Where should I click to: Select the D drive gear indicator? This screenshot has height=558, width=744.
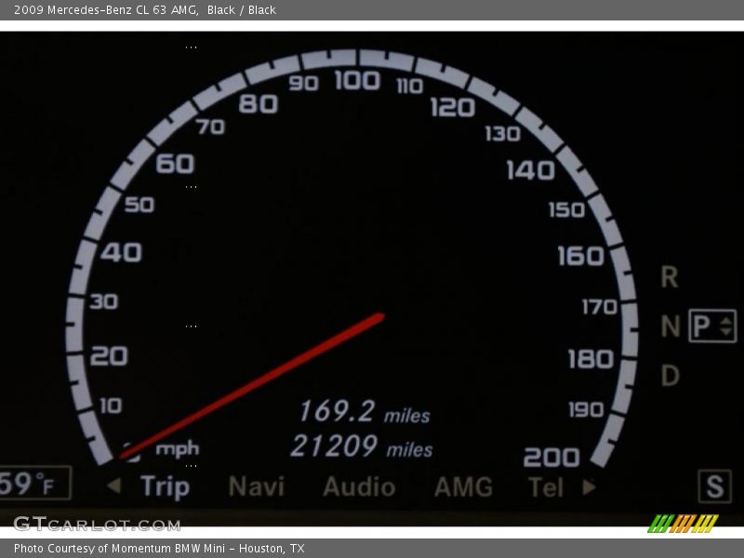670,377
